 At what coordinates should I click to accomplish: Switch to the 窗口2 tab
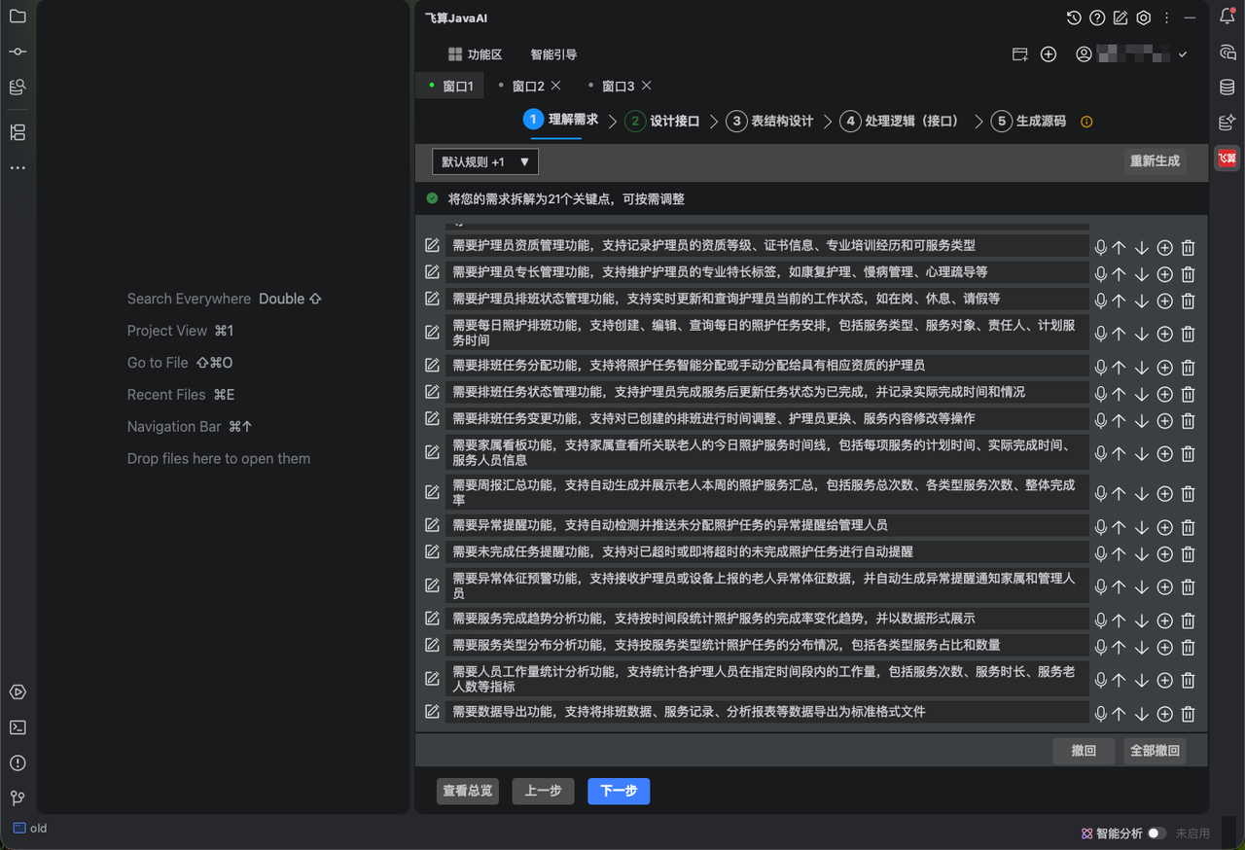click(528, 86)
